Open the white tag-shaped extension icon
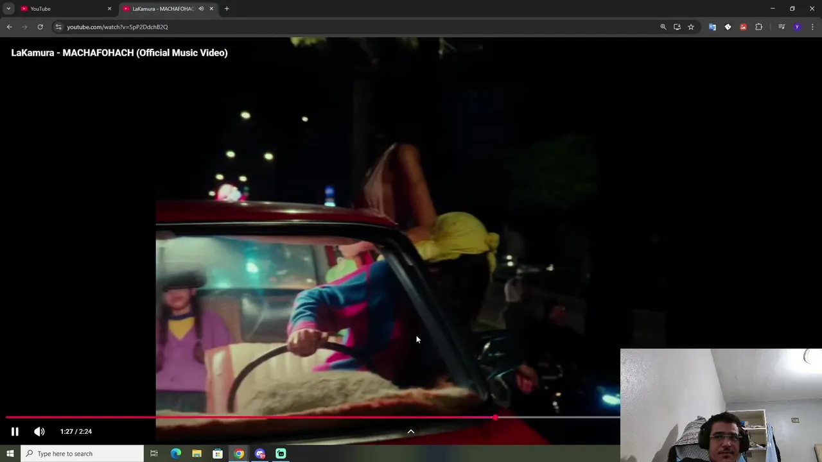Viewport: 822px width, 462px height. pos(728,27)
